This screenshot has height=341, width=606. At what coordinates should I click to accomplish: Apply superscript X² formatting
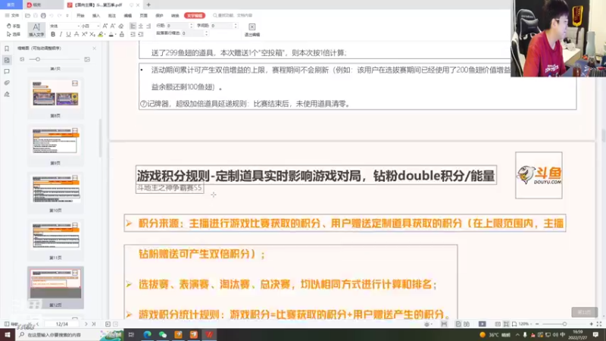84,34
